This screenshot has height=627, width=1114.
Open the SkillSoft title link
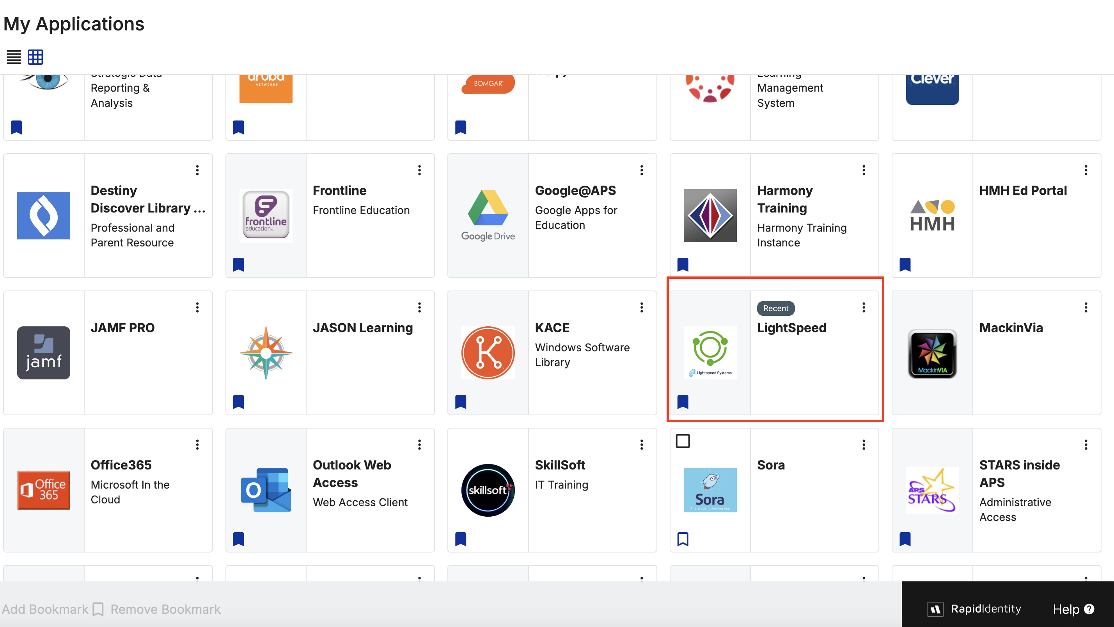point(560,465)
